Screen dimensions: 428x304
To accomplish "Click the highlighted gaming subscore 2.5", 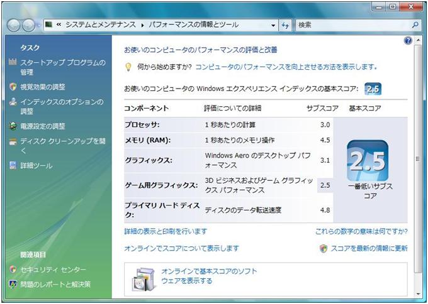I will pyautogui.click(x=325, y=185).
